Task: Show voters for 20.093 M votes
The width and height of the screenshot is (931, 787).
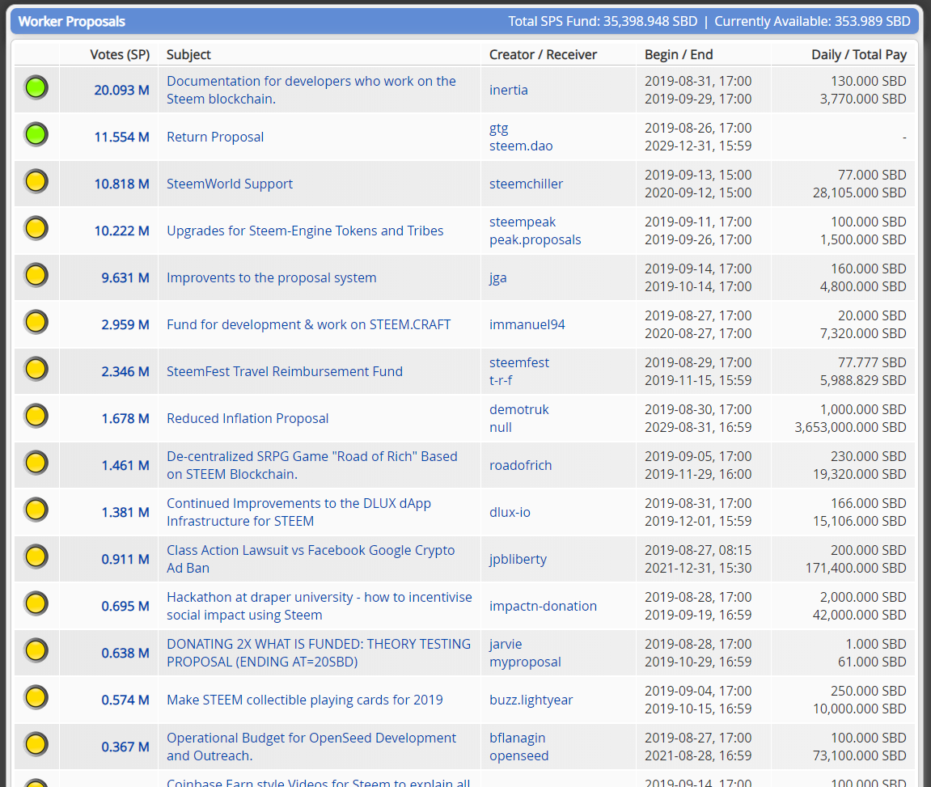Action: click(x=121, y=91)
